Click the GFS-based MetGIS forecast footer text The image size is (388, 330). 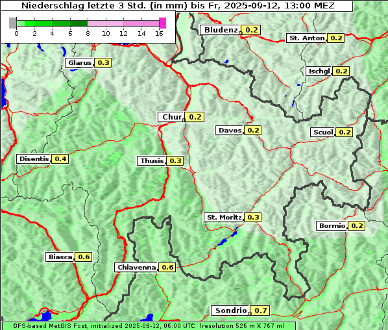[x=149, y=326]
